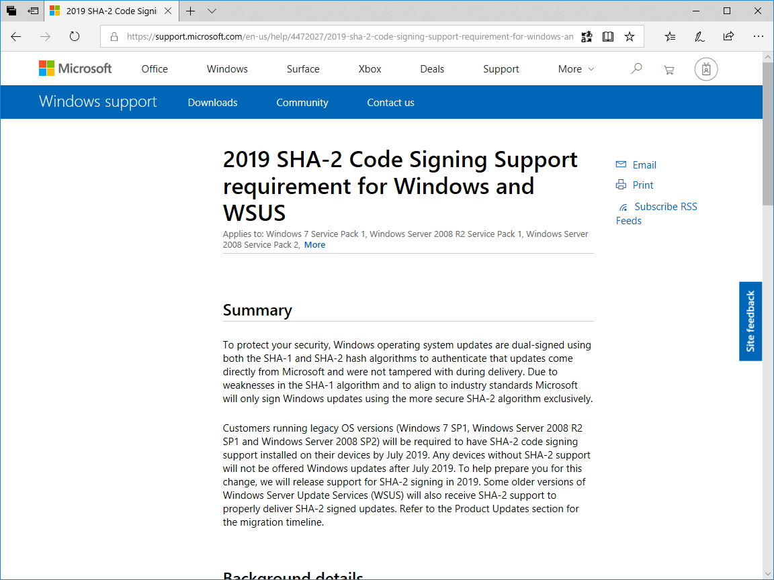Screen dimensions: 774x580
Task: Add page to favorites with star icon
Action: click(630, 37)
